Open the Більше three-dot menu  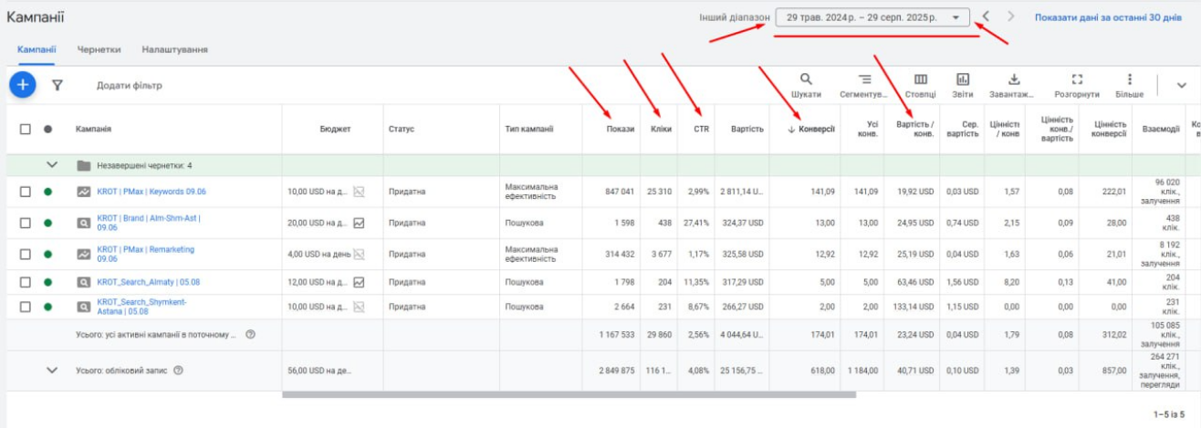(x=1130, y=79)
